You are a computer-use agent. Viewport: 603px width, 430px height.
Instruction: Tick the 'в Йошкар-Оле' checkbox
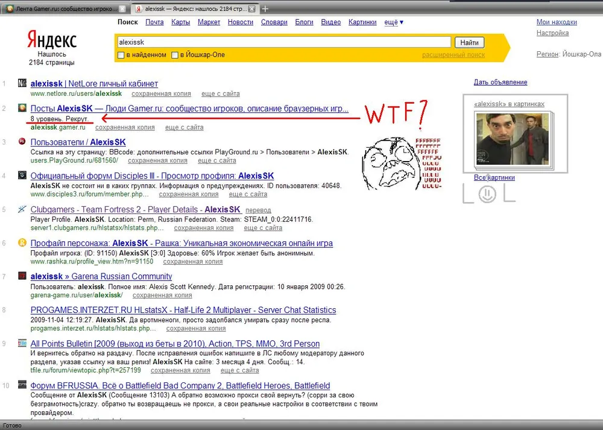pyautogui.click(x=175, y=55)
